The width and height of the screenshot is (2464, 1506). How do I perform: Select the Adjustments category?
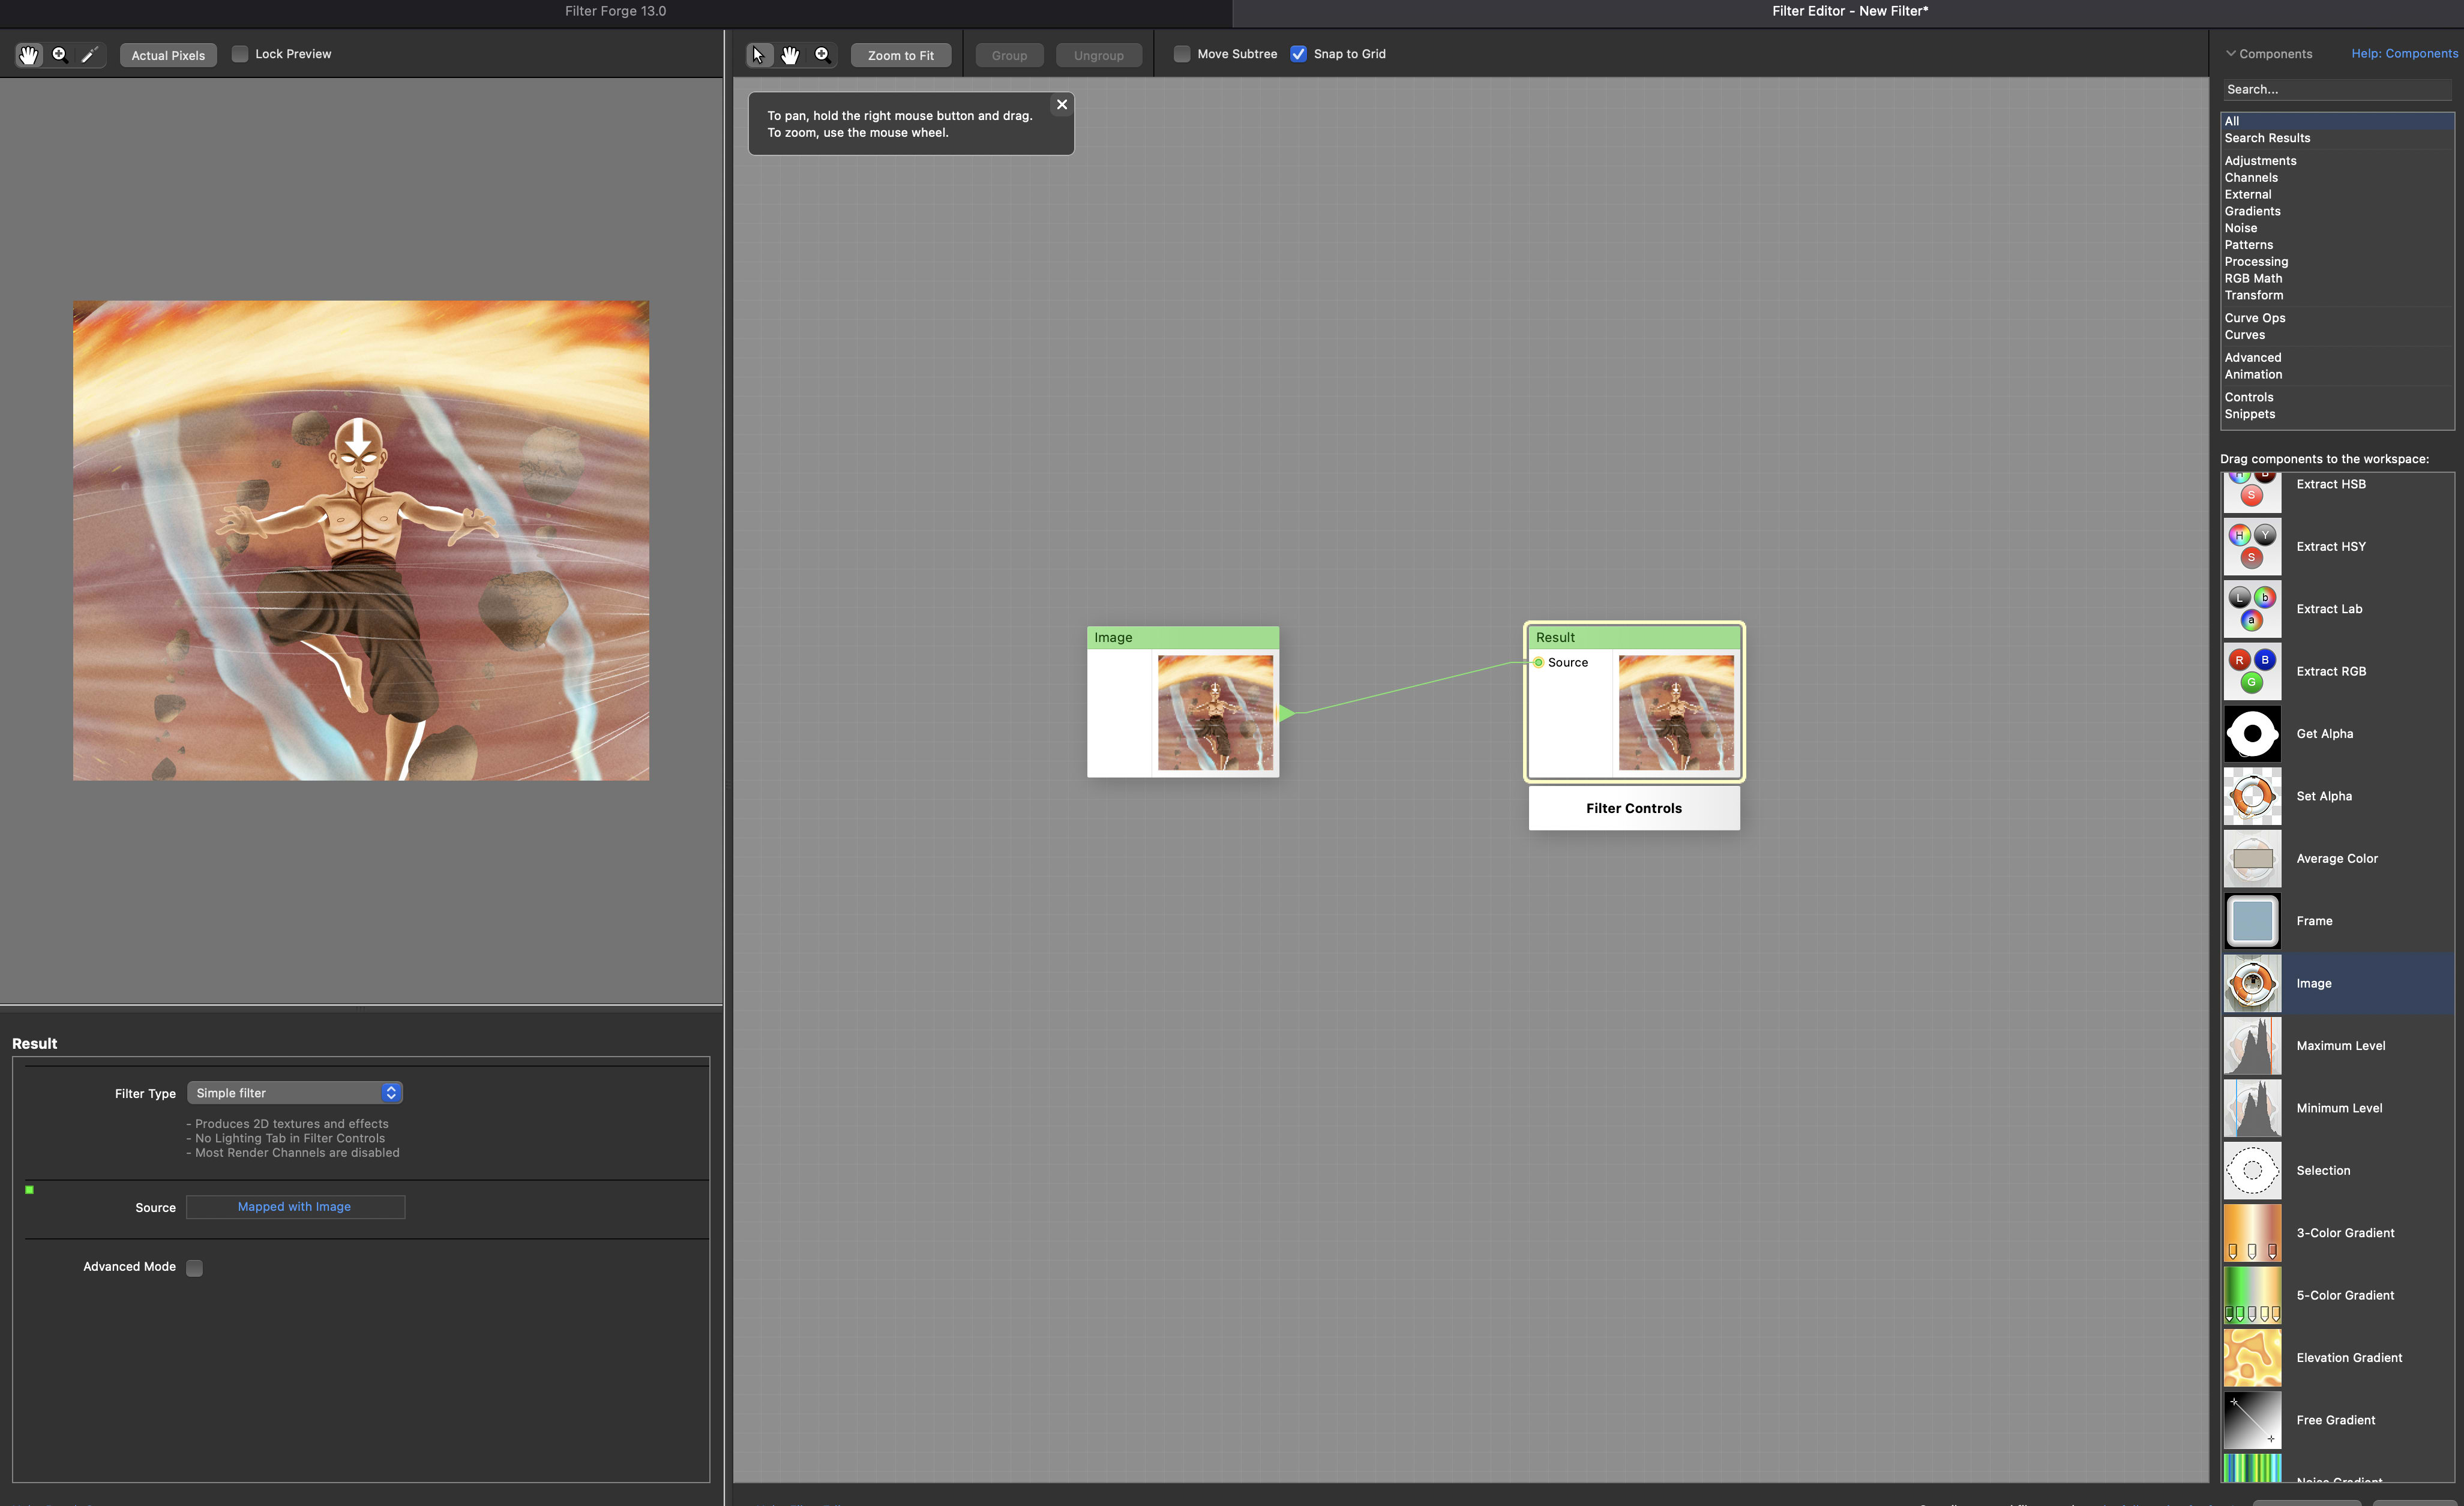coord(2337,161)
